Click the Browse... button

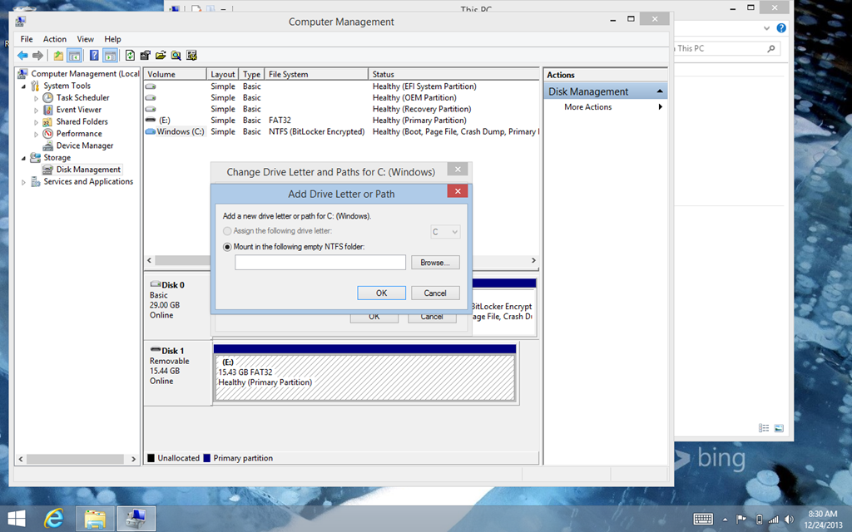[434, 263]
